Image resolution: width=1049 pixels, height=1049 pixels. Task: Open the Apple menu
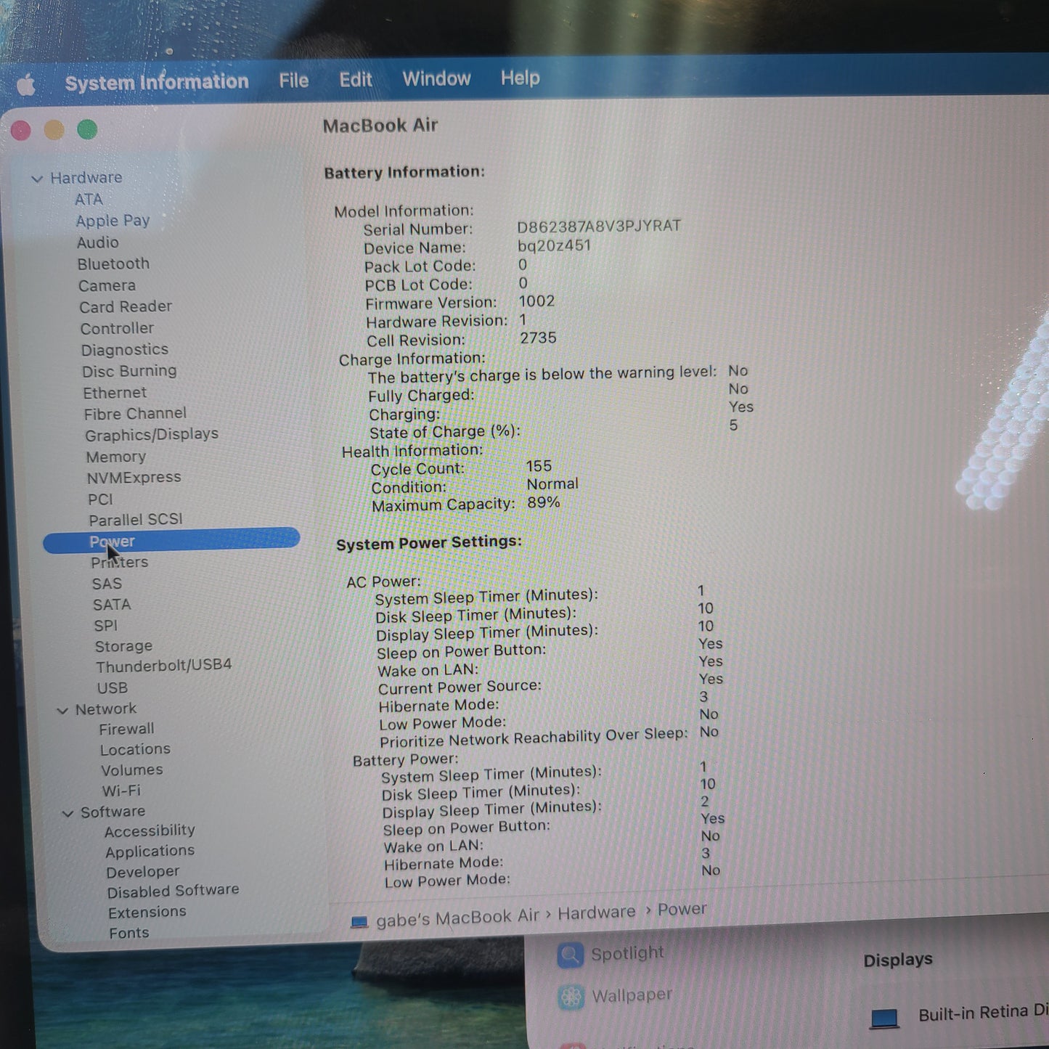[x=26, y=86]
